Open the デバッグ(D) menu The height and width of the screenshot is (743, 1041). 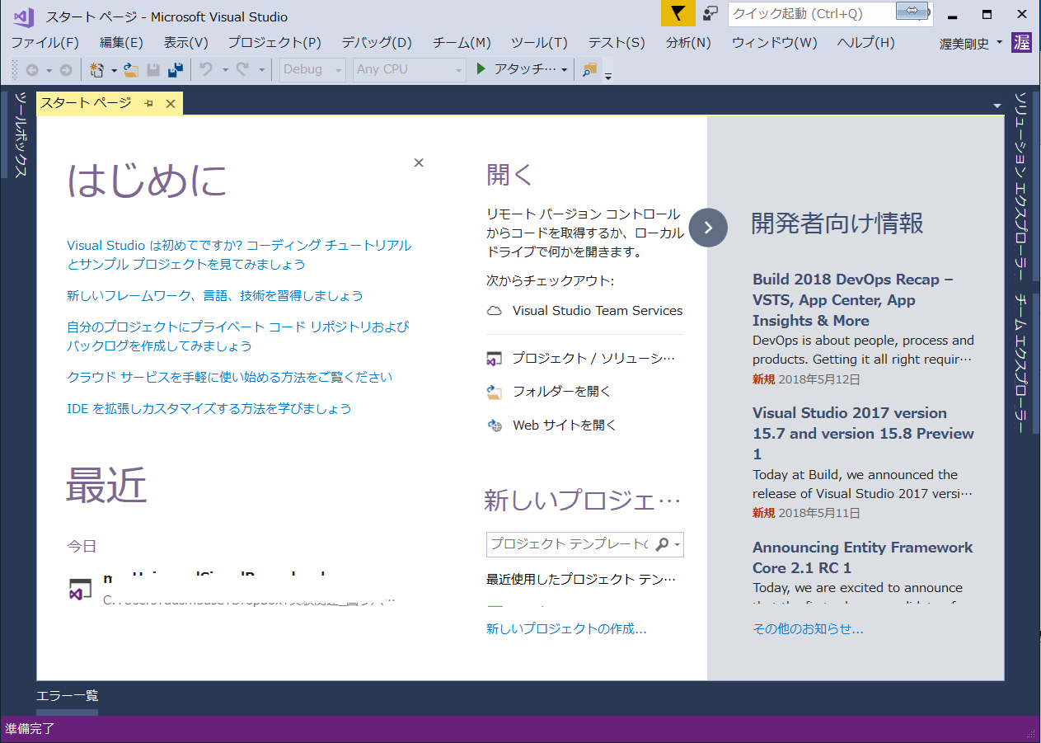pos(377,43)
